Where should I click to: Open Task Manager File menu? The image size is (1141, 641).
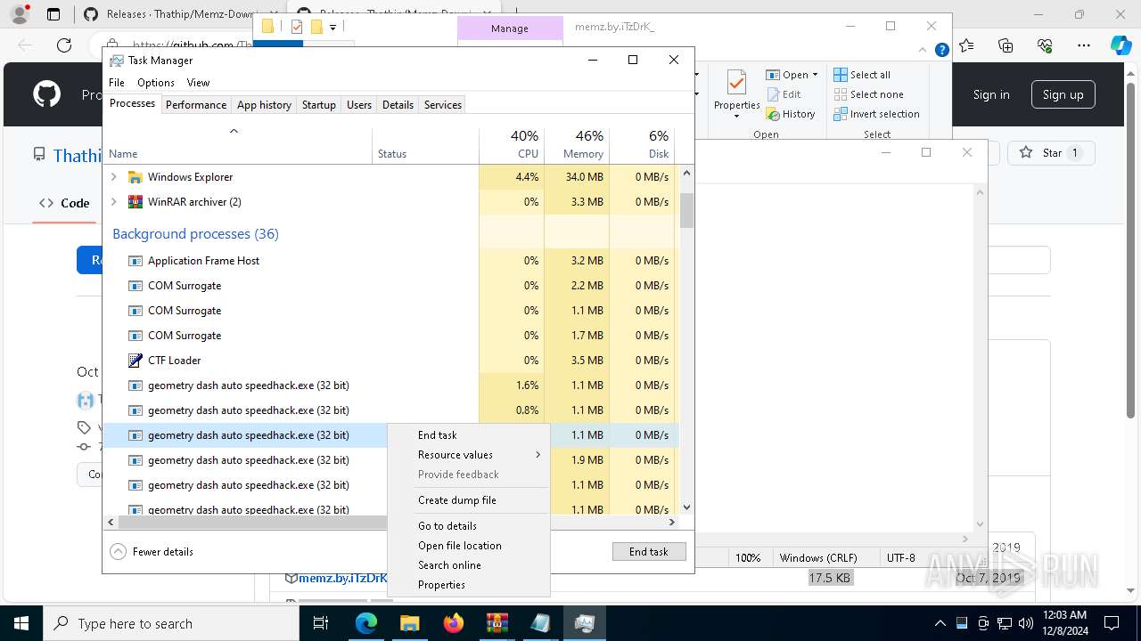(117, 83)
